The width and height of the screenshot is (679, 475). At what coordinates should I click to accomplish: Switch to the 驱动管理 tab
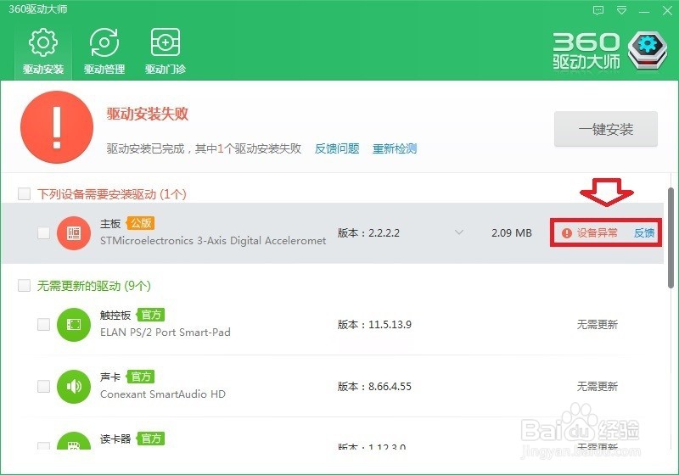[x=104, y=51]
